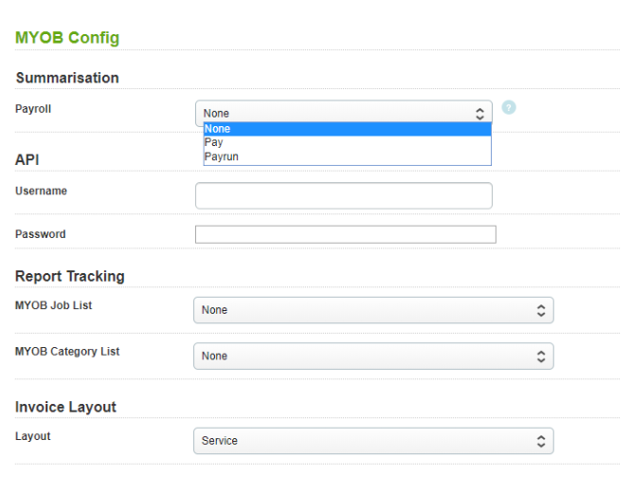Image resolution: width=632 pixels, height=477 pixels.
Task: Click the Layout field label
Action: 33,436
